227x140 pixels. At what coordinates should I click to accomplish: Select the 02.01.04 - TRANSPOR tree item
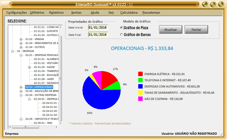coord(46,71)
